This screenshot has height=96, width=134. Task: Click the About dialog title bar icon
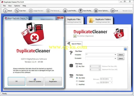pos(6,18)
